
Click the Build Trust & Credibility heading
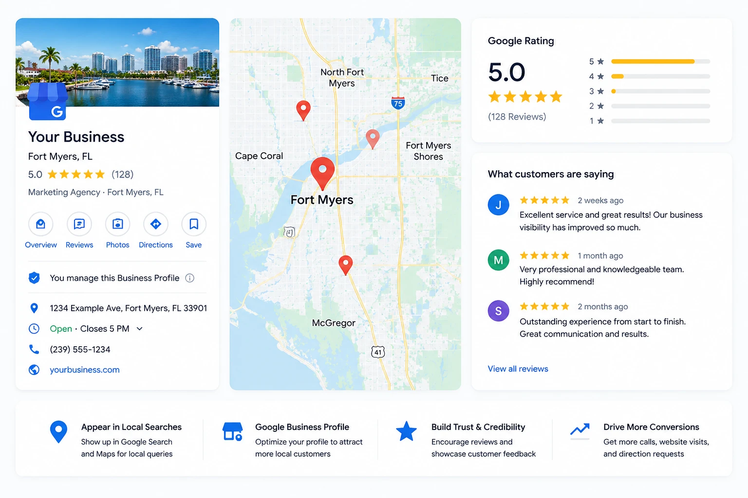point(478,427)
